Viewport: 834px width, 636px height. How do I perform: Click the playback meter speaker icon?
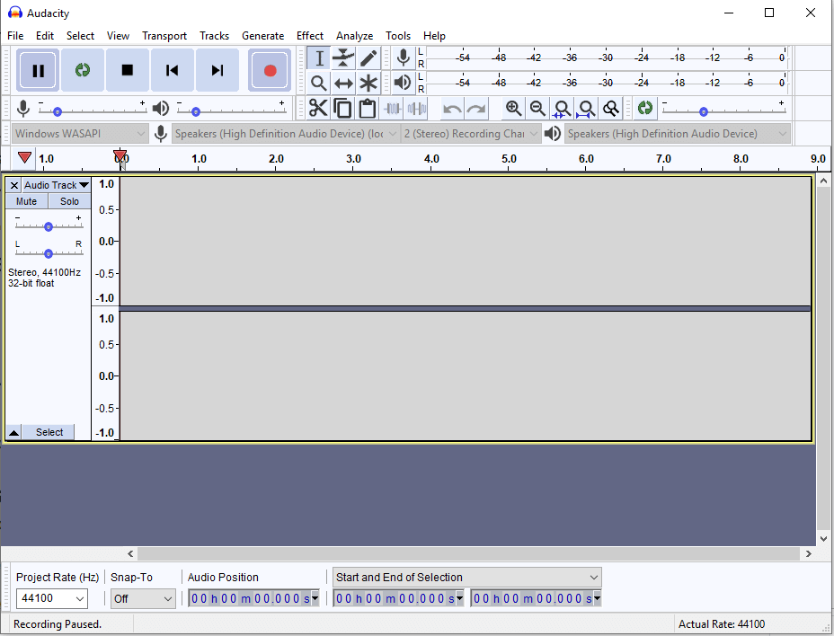point(404,83)
